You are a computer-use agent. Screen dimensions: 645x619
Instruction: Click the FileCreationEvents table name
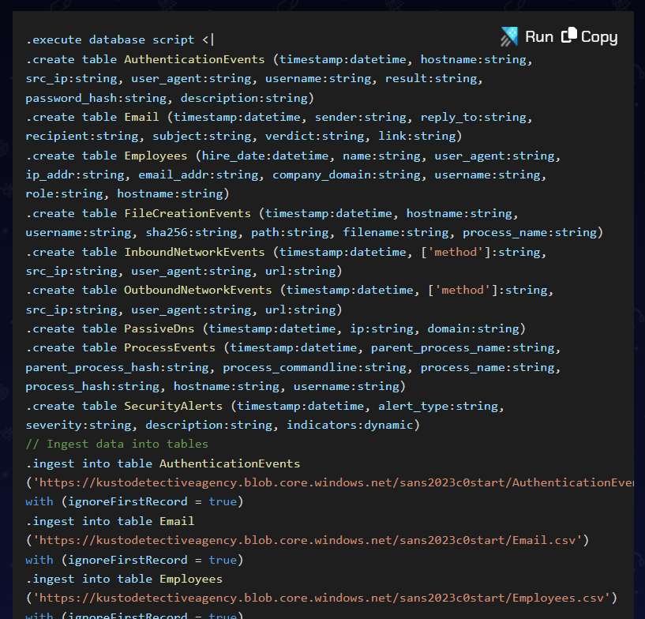pos(187,213)
